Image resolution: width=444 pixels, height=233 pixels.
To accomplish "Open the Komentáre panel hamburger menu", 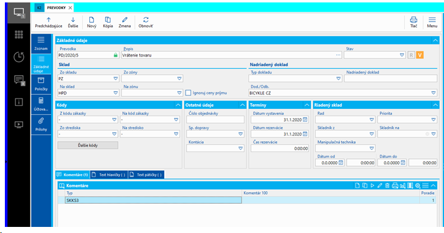I will [x=425, y=186].
